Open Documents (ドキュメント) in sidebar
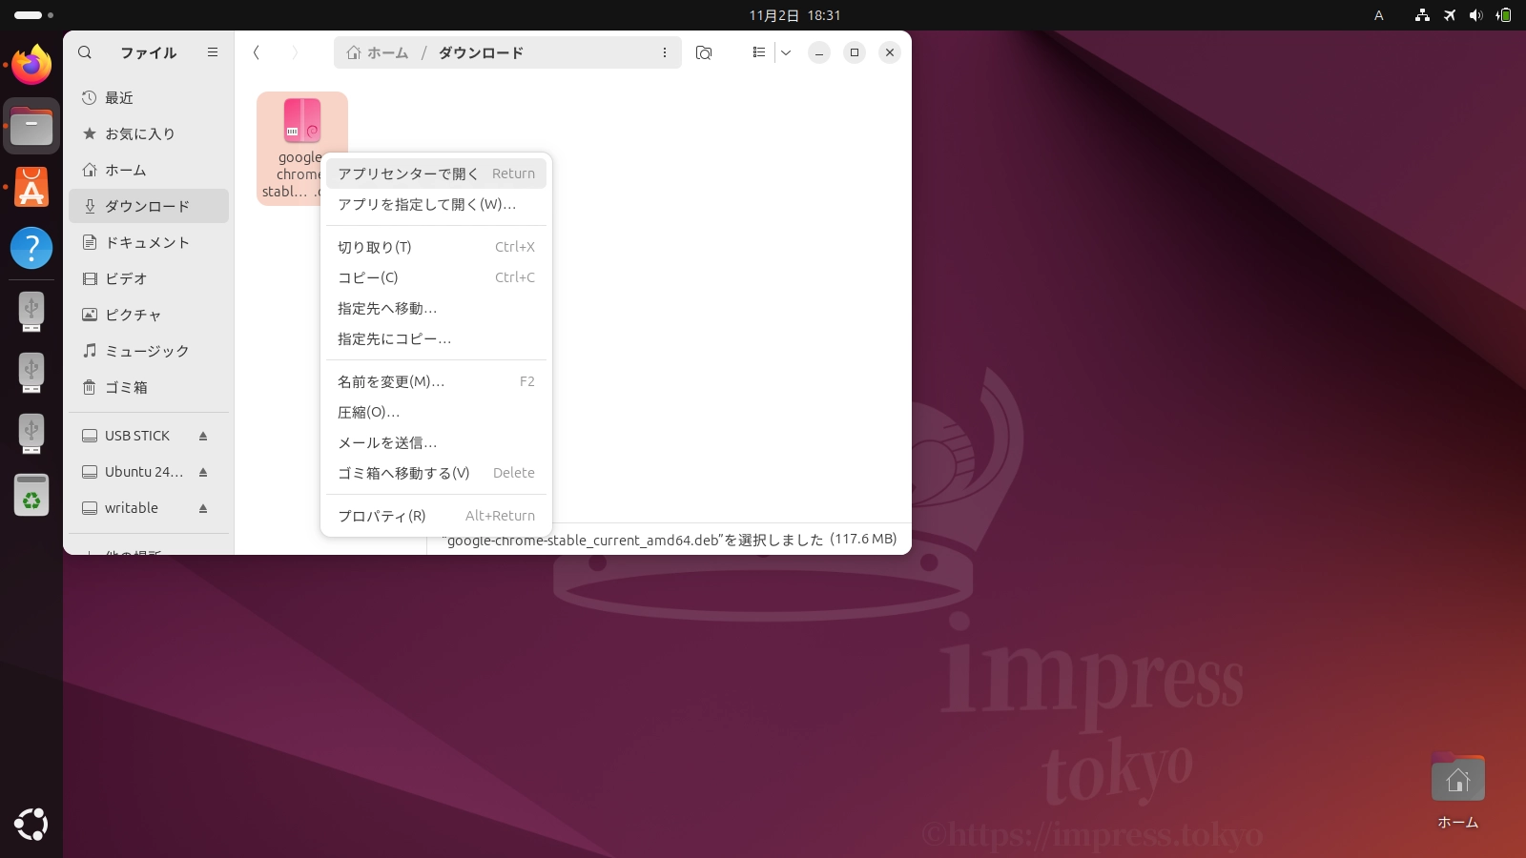The height and width of the screenshot is (858, 1526). [x=149, y=242]
